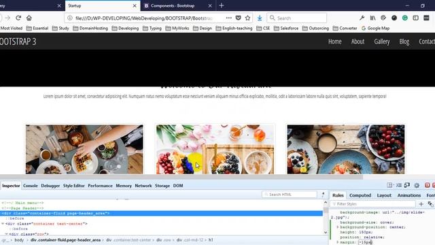Expand the margin shorthand property
The height and width of the screenshot is (245, 435).
click(x=338, y=242)
